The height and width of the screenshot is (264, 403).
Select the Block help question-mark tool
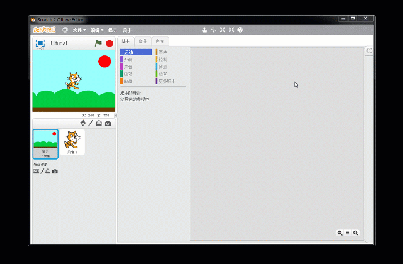click(x=240, y=30)
